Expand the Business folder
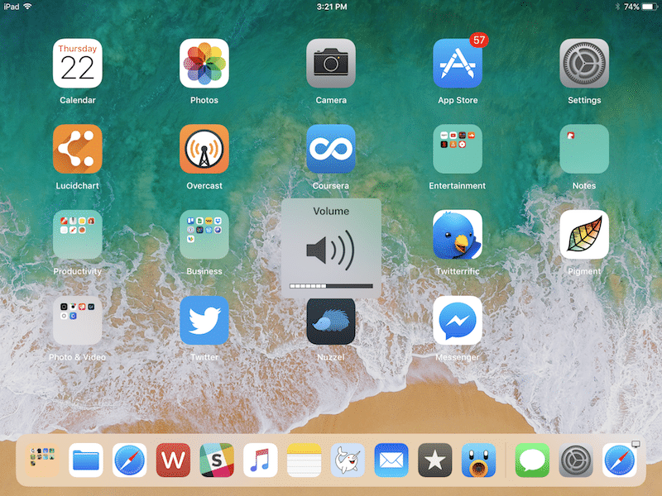The height and width of the screenshot is (496, 662). [x=204, y=235]
